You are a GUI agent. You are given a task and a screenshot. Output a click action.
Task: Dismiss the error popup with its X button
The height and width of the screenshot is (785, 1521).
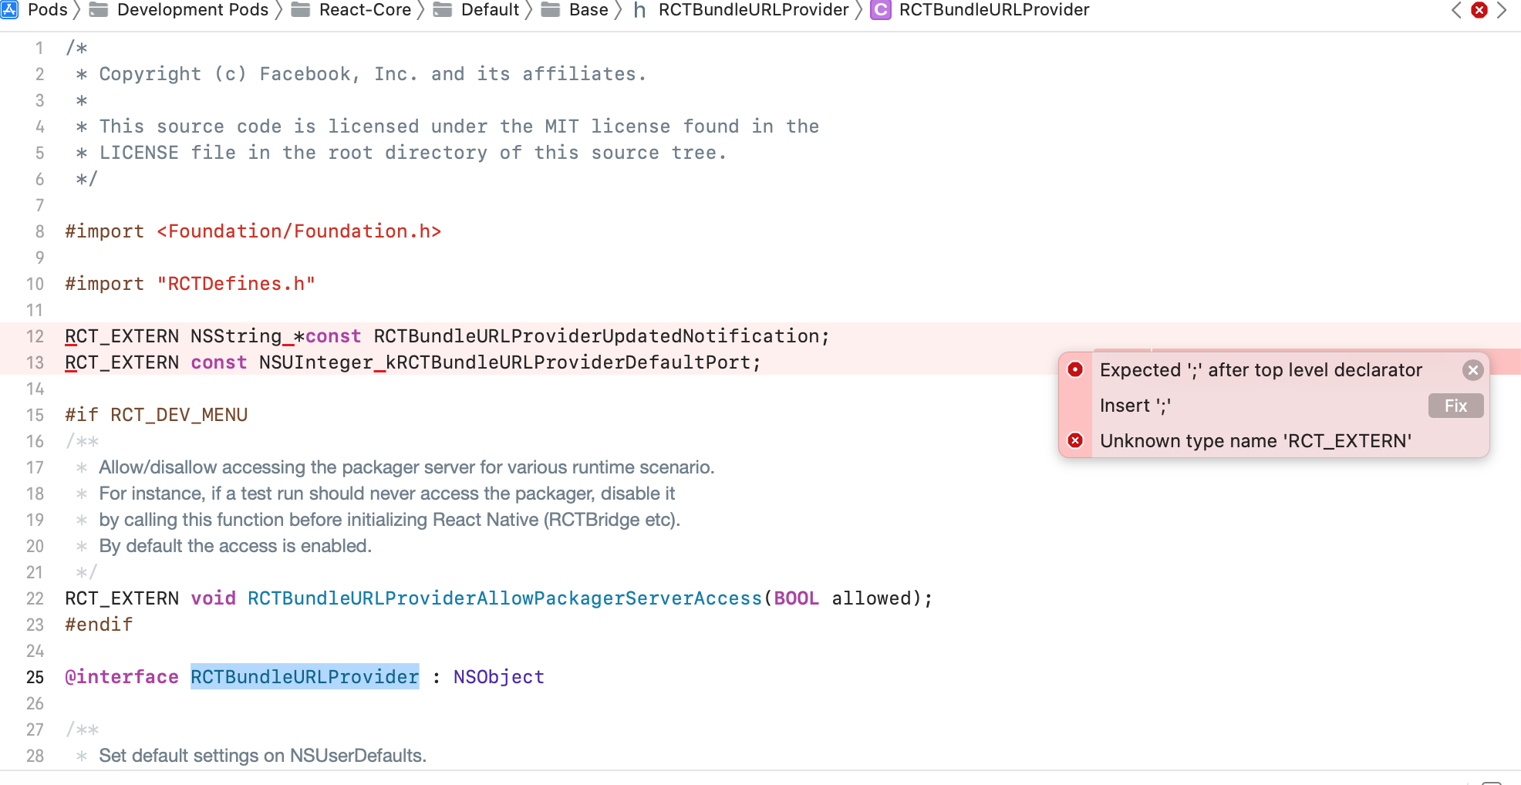click(1473, 370)
